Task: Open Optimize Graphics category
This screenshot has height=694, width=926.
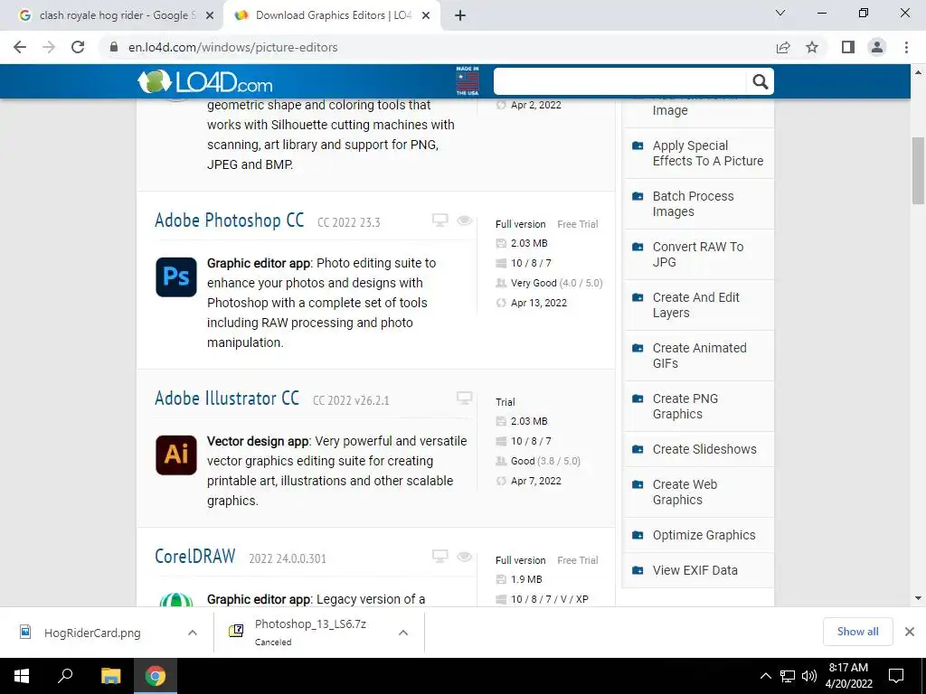Action: pos(704,535)
